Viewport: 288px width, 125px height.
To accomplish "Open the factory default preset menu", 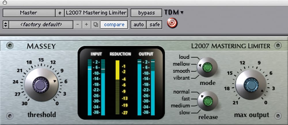I will click(x=41, y=24).
